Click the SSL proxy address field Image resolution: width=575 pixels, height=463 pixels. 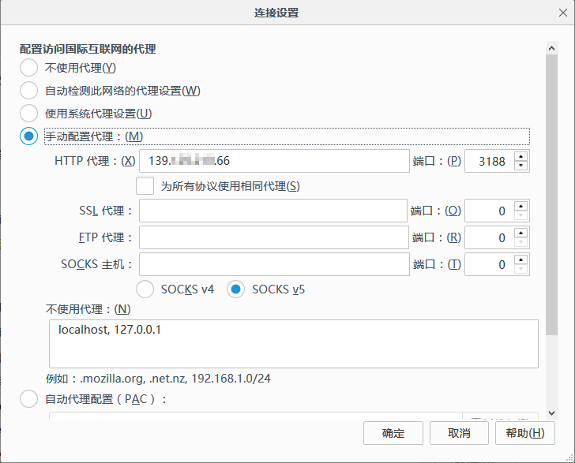point(272,211)
